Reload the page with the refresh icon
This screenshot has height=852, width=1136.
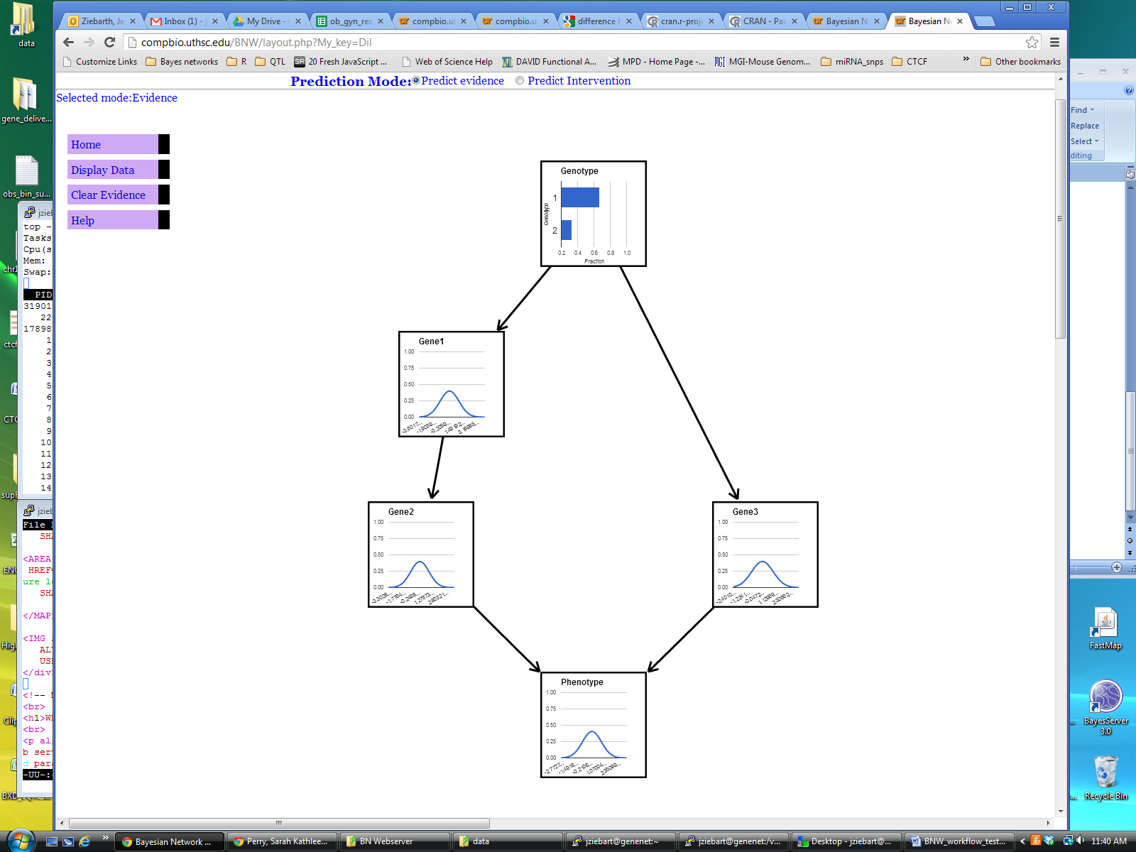coord(109,43)
